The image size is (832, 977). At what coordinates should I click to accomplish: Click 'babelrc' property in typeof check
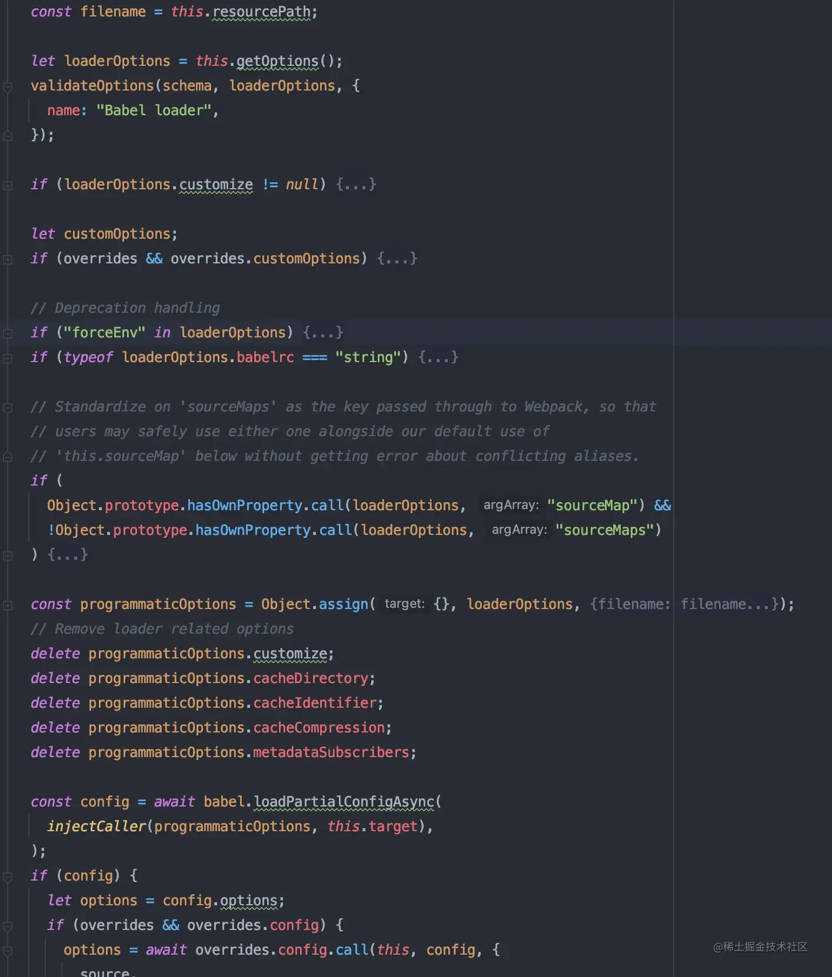[265, 357]
